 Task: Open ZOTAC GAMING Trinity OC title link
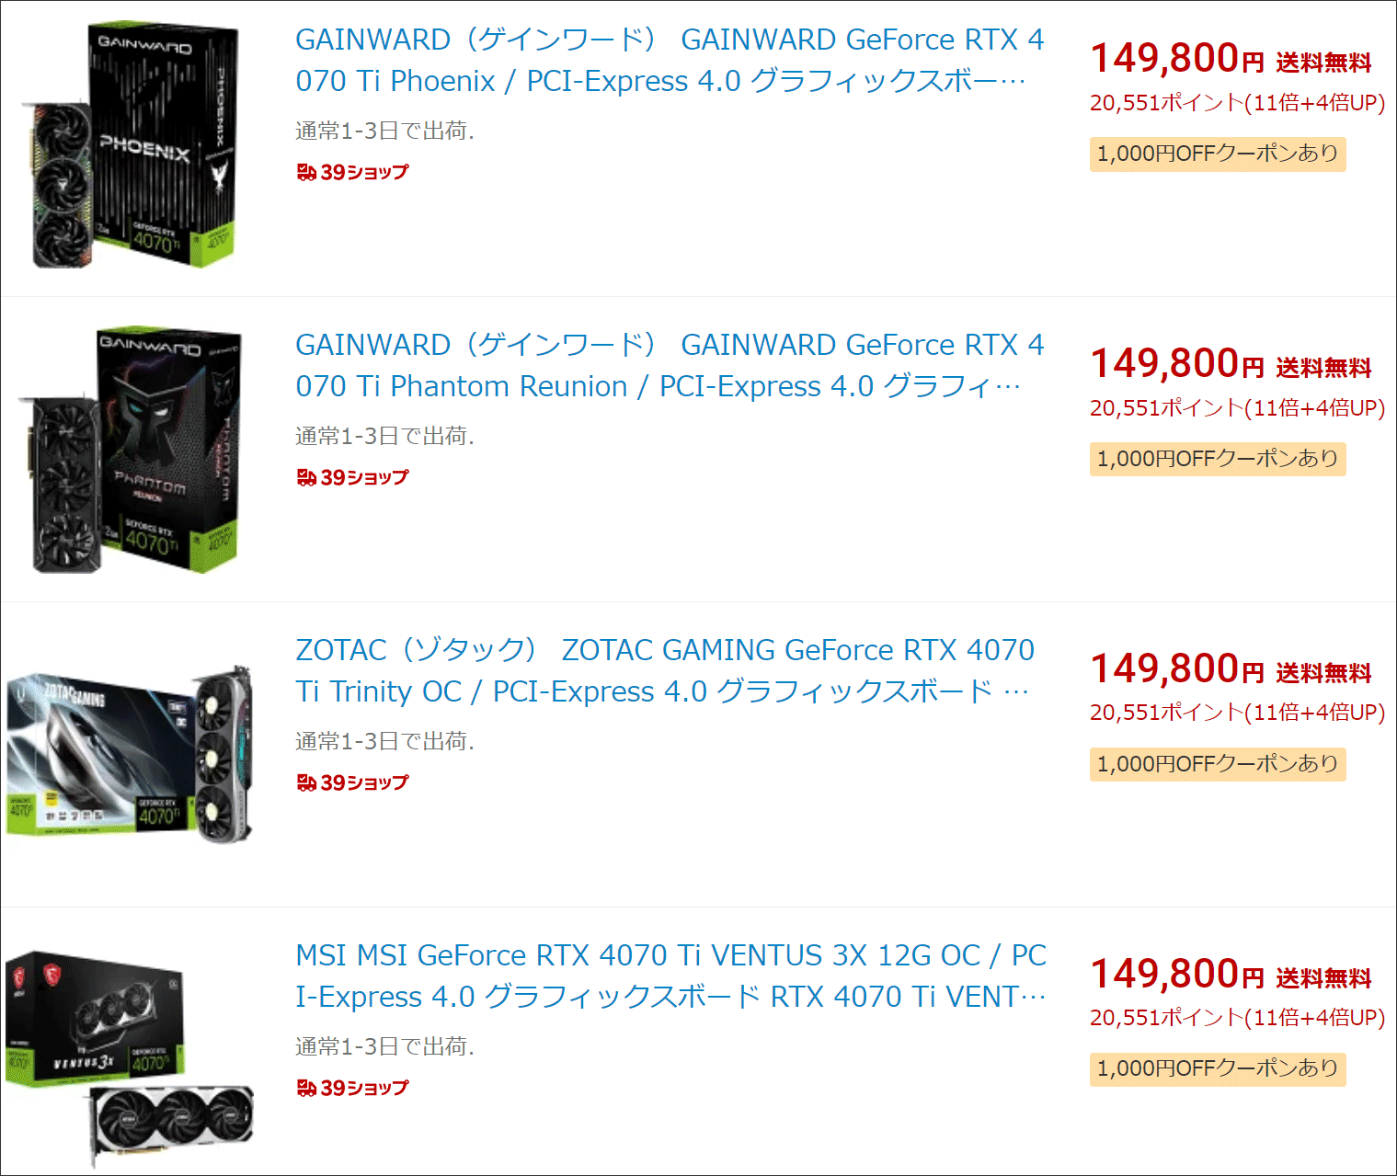pyautogui.click(x=665, y=670)
